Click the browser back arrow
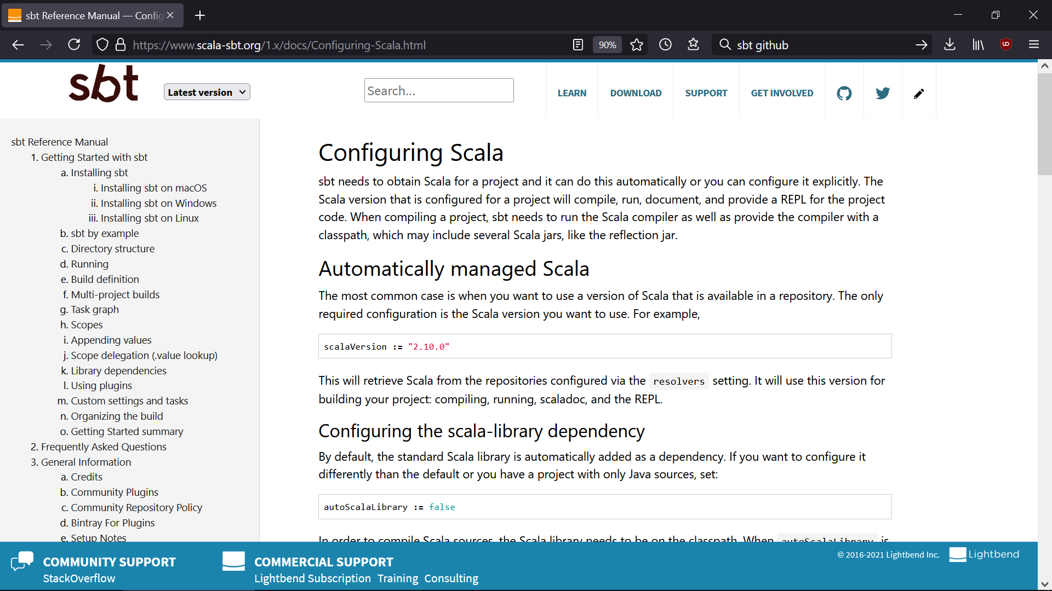This screenshot has height=591, width=1052. click(18, 45)
